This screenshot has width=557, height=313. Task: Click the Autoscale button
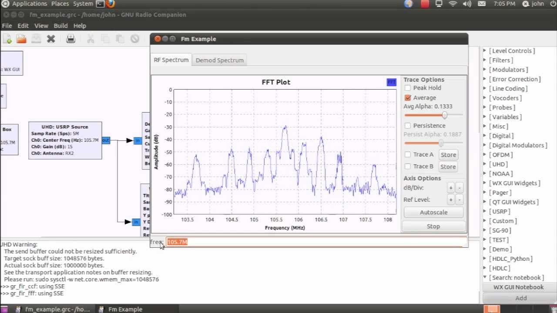pos(433,213)
